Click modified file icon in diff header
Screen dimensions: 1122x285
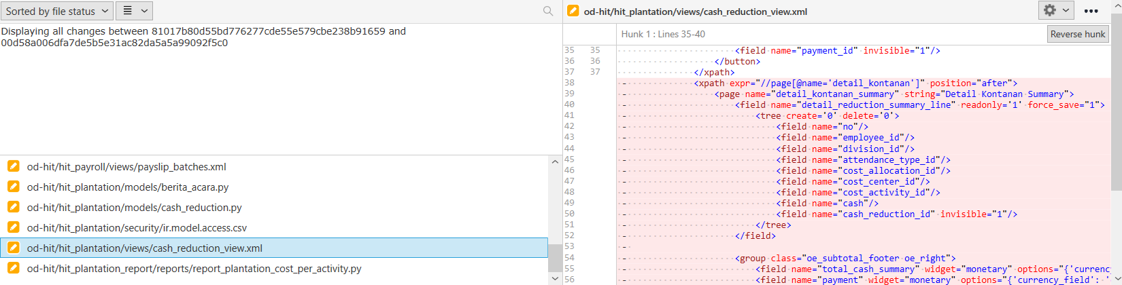point(573,11)
